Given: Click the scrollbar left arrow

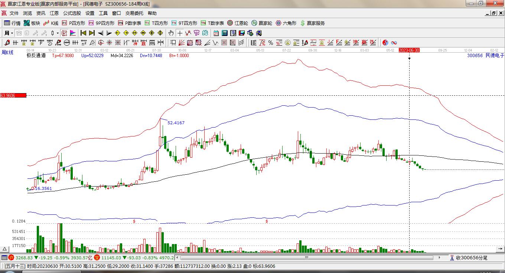Looking at the screenshot, I should coord(177,257).
